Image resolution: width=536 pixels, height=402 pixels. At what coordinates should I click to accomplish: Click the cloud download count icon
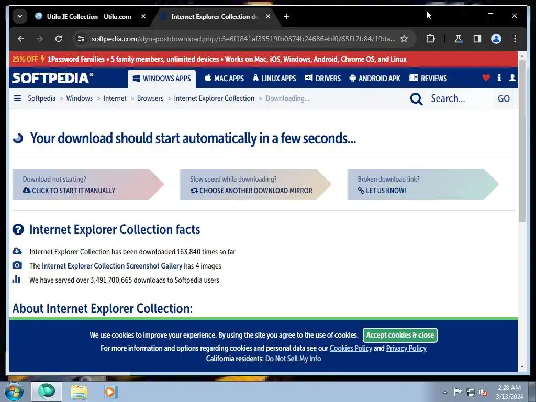coord(17,251)
